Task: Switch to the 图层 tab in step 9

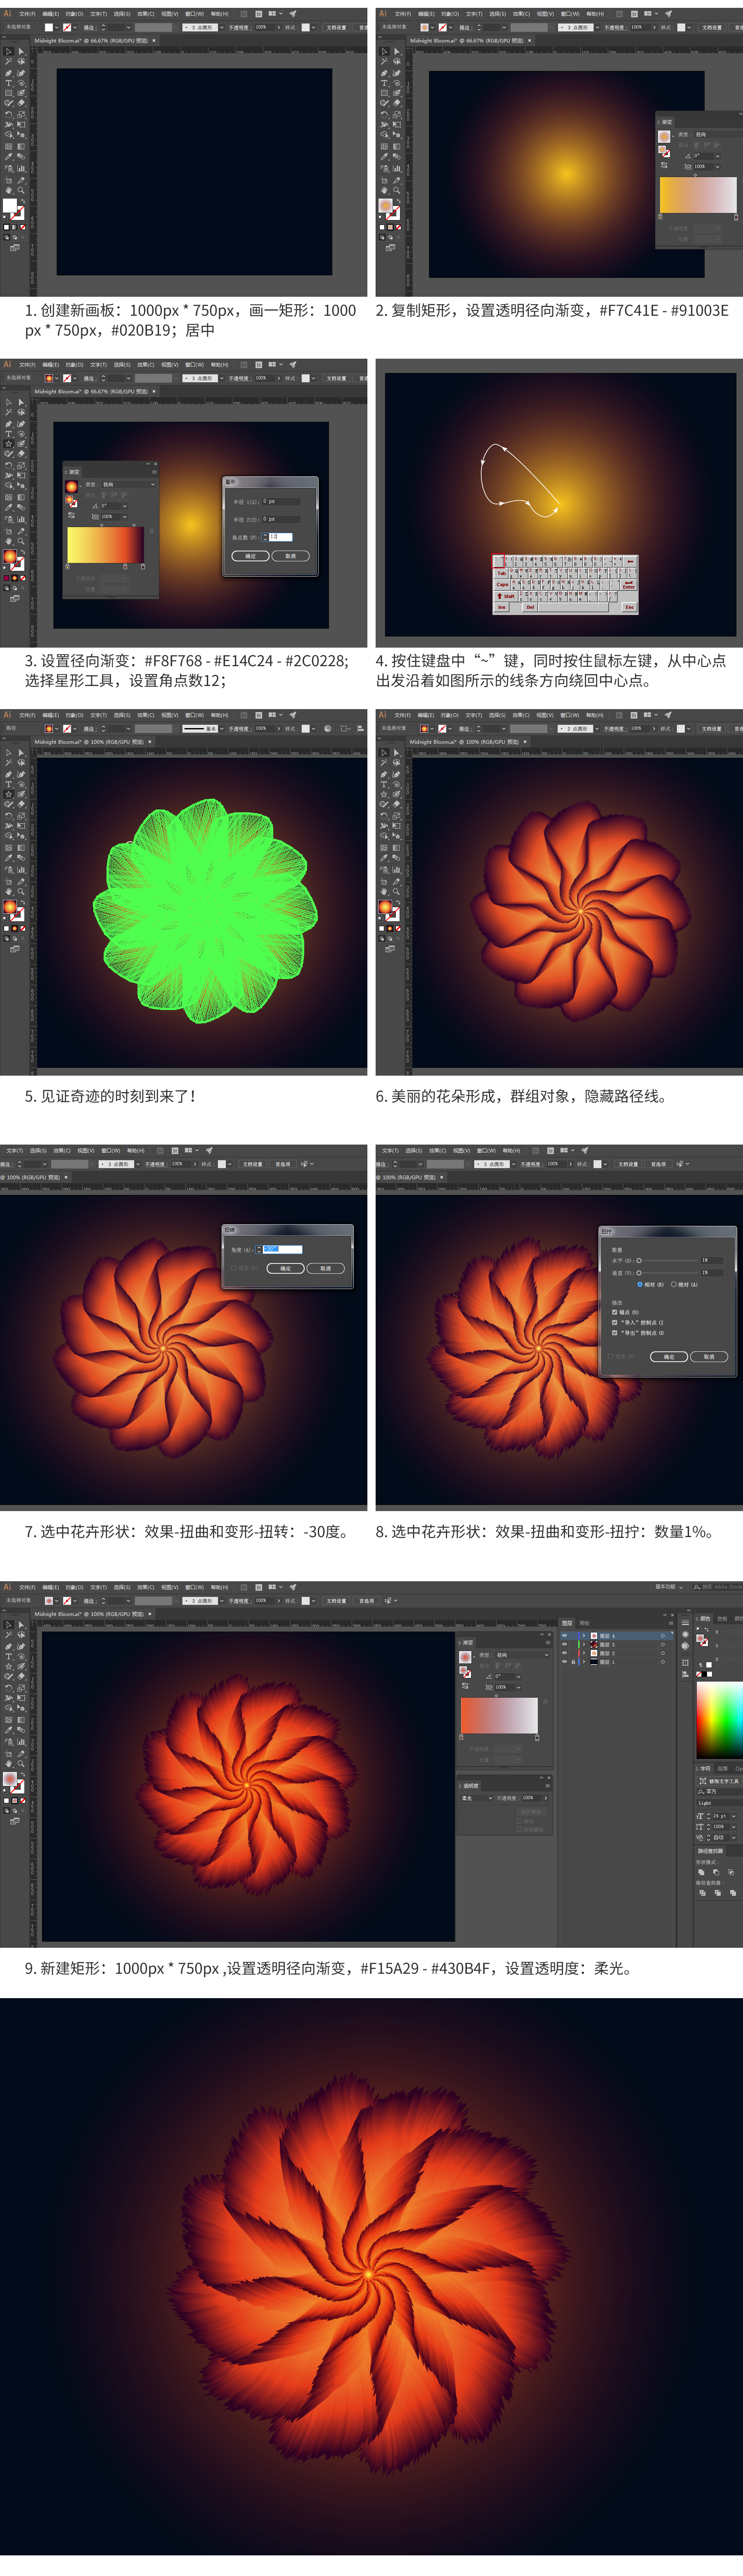Action: (567, 1623)
